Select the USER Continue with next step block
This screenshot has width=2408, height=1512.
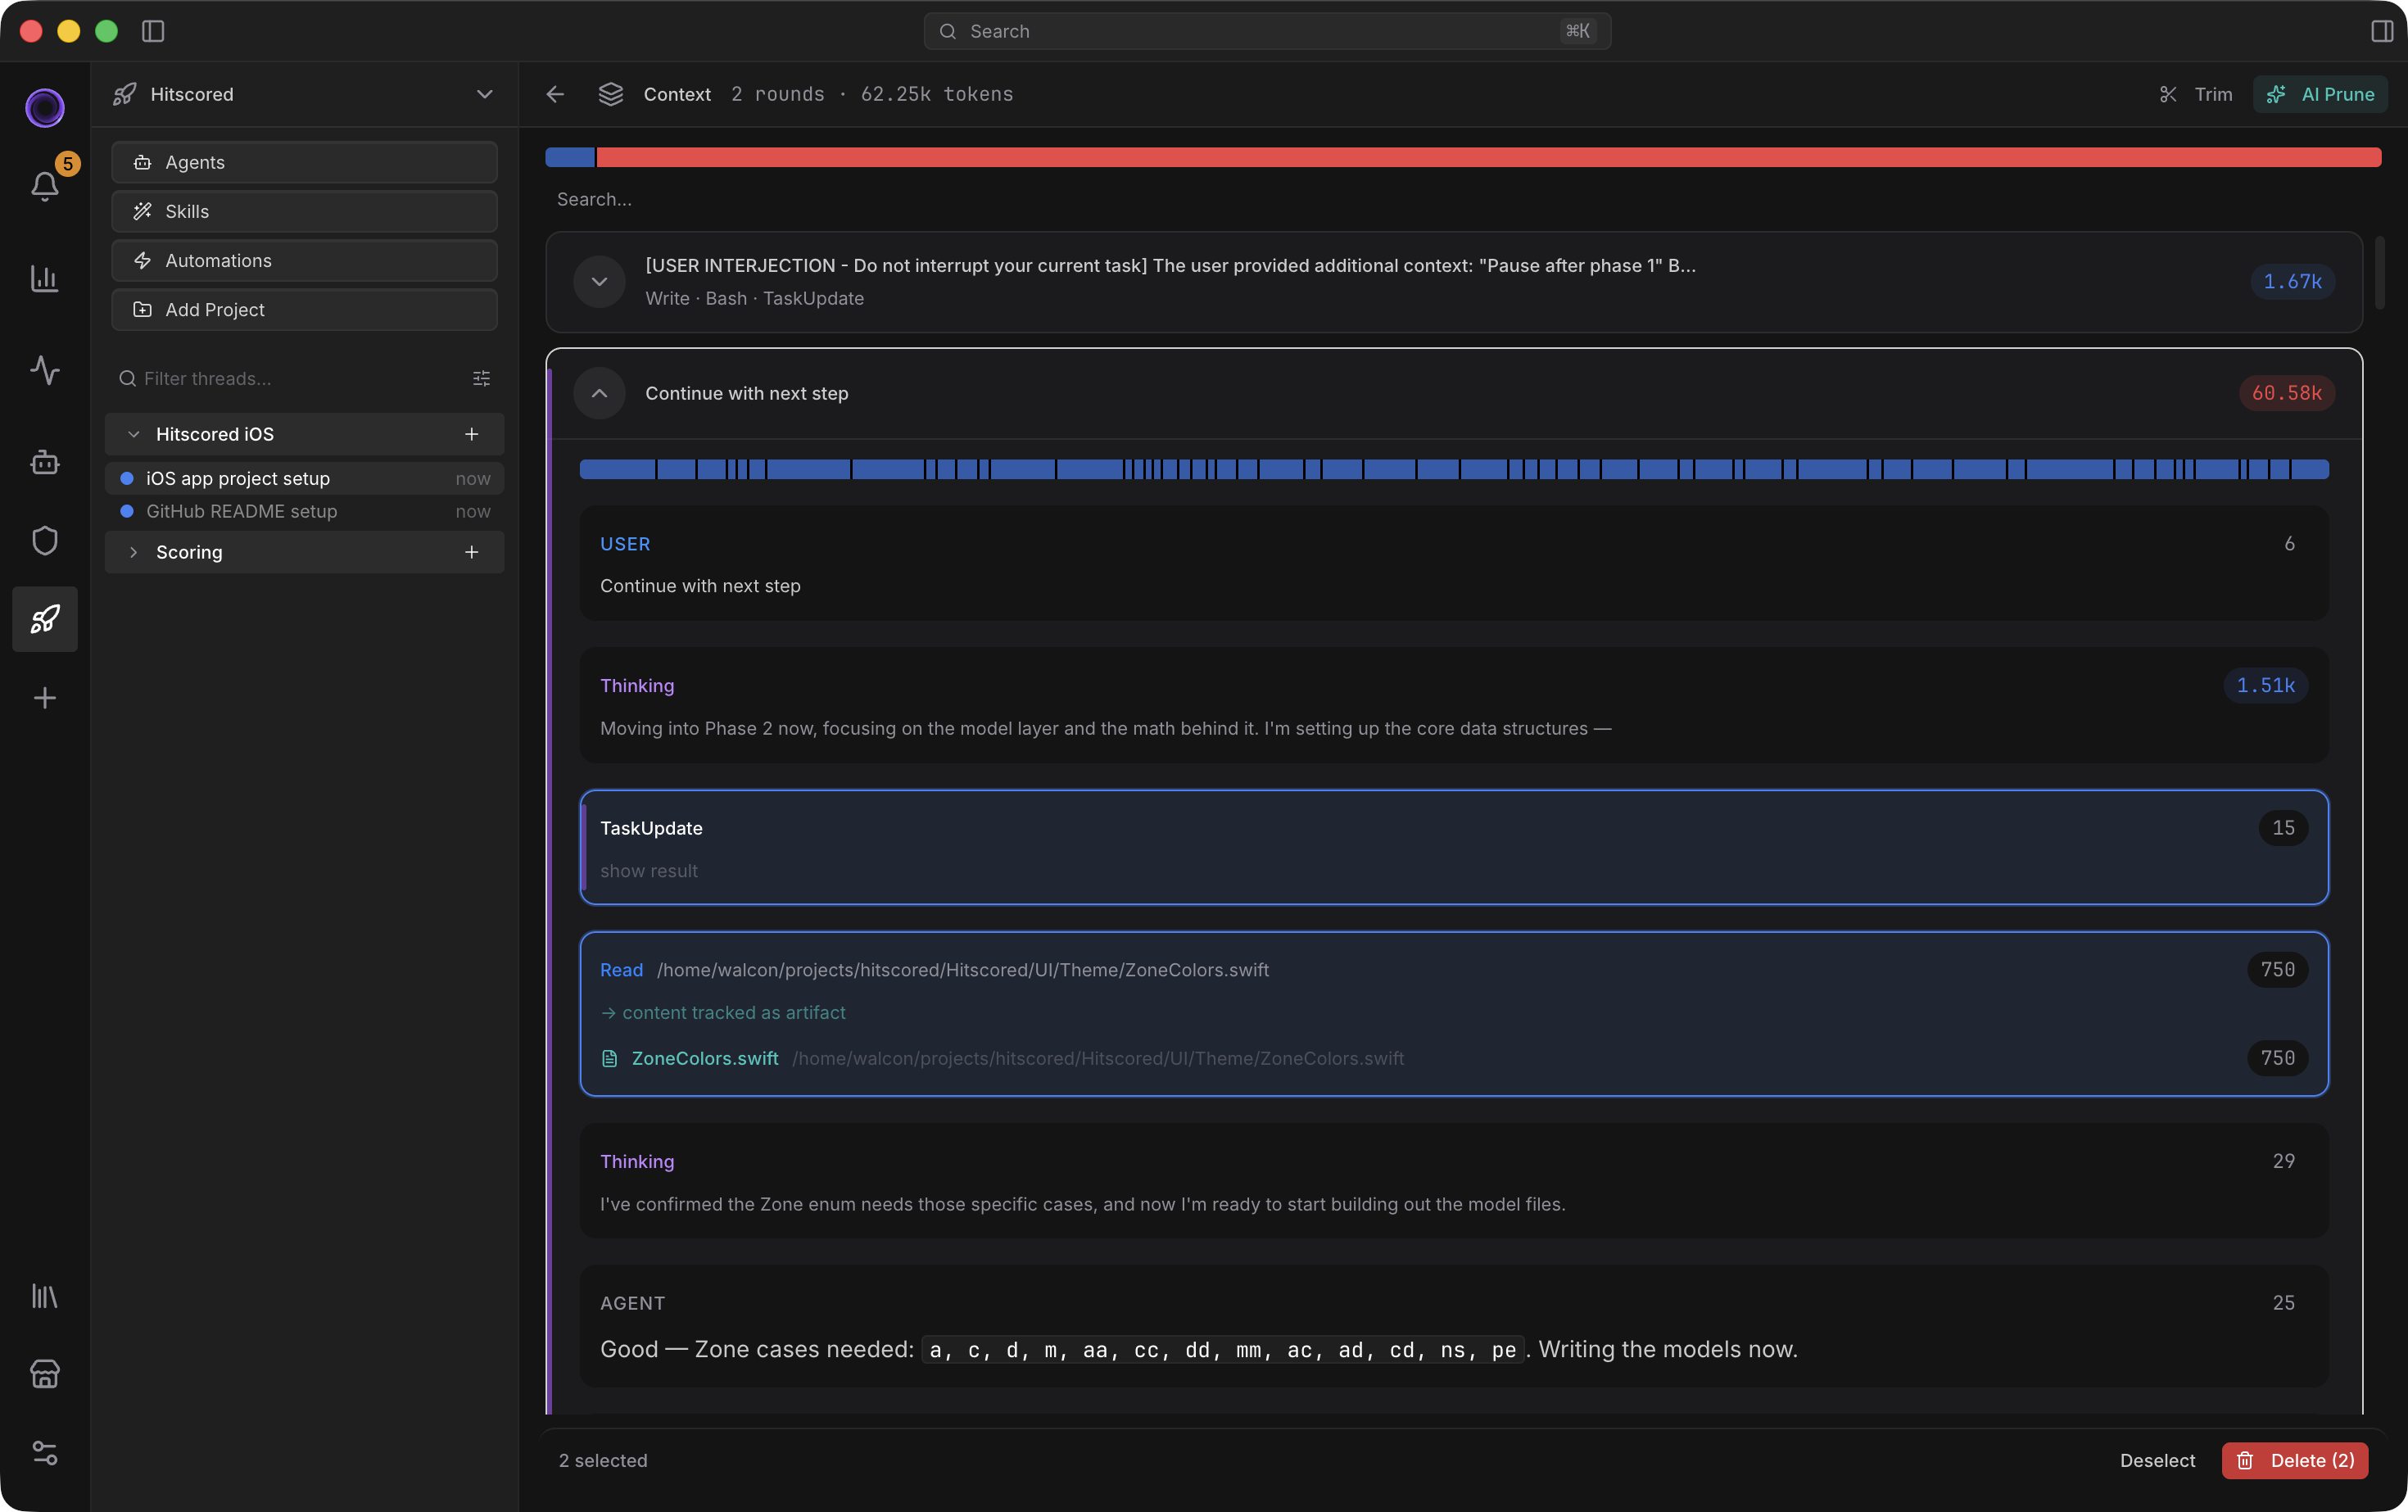[1454, 563]
